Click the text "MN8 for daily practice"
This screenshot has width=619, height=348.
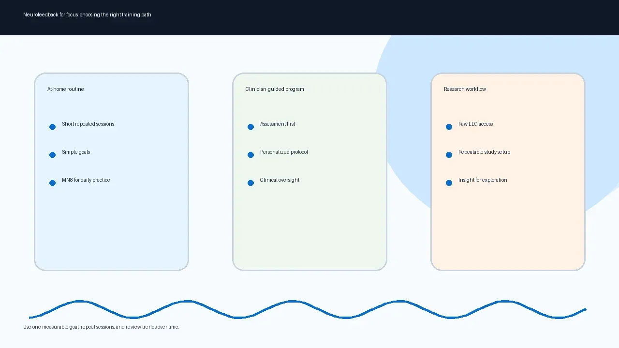86,180
